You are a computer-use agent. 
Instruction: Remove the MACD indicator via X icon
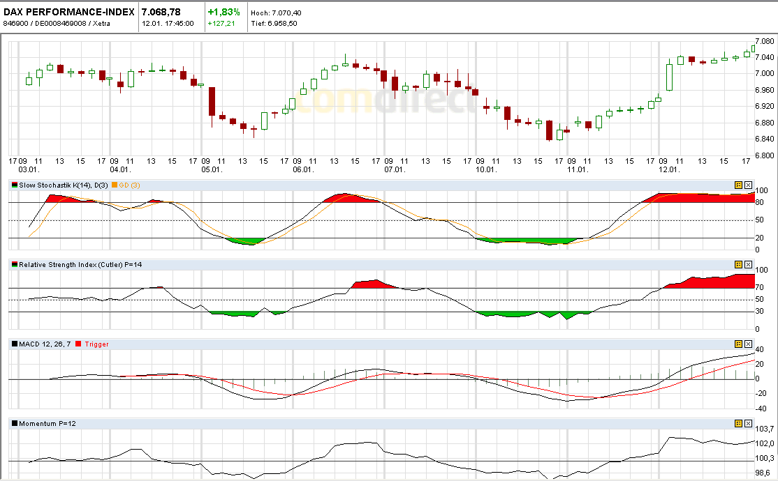tap(747, 343)
